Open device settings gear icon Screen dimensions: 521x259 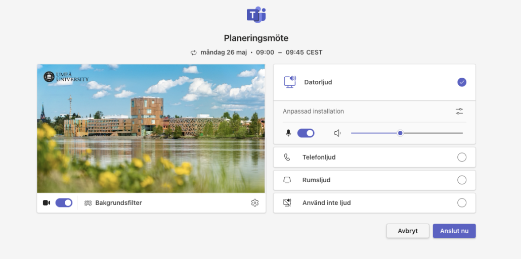pos(255,202)
